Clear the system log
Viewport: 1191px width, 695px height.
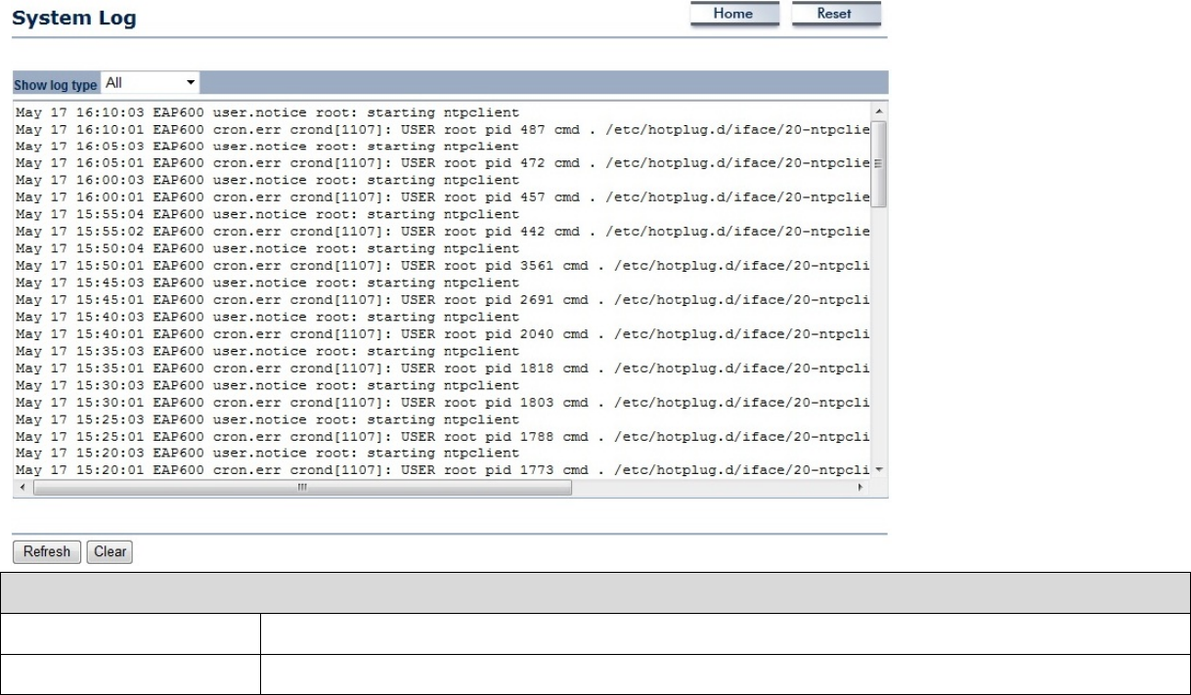click(110, 552)
